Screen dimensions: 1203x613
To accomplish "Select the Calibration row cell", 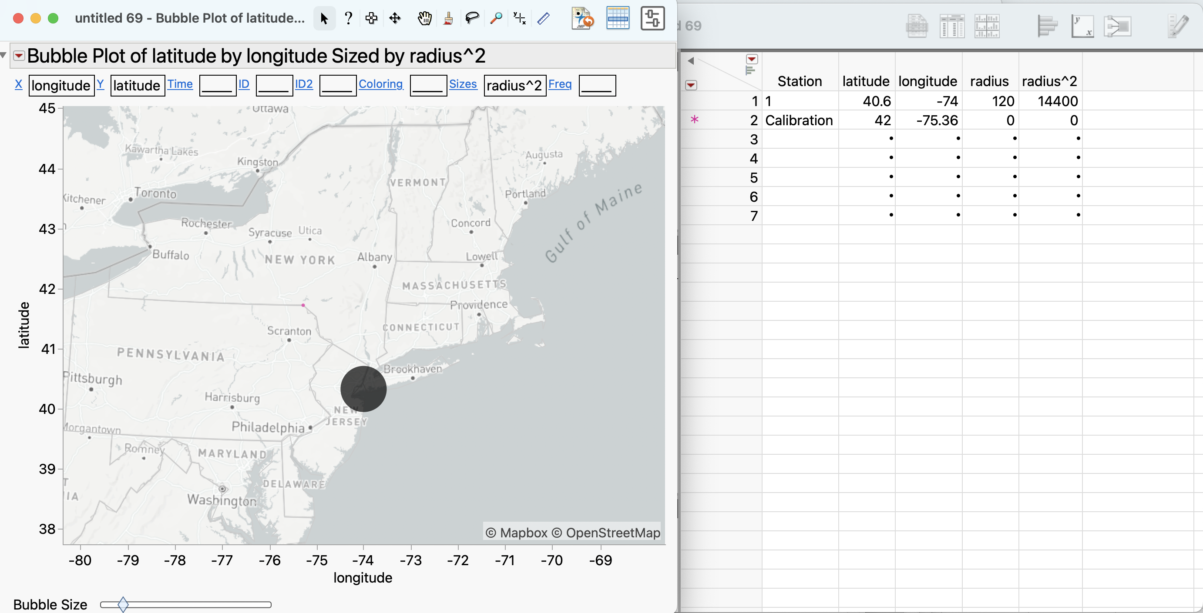I will coord(799,120).
